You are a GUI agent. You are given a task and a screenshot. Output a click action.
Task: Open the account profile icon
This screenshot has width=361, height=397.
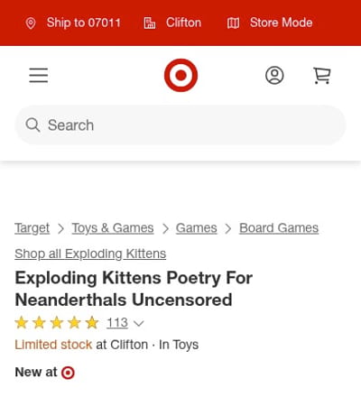(x=274, y=75)
